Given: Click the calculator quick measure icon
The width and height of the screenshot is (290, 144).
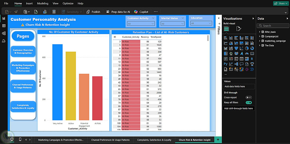Looking at the screenshot, I should click(54, 12).
